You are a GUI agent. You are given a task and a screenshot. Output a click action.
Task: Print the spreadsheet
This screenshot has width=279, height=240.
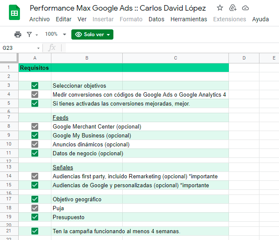(x=18, y=34)
